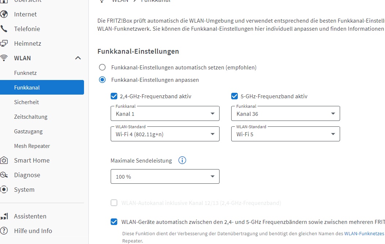The height and width of the screenshot is (244, 385).
Task: Open Smart Home via house icon
Action: pyautogui.click(x=5, y=160)
